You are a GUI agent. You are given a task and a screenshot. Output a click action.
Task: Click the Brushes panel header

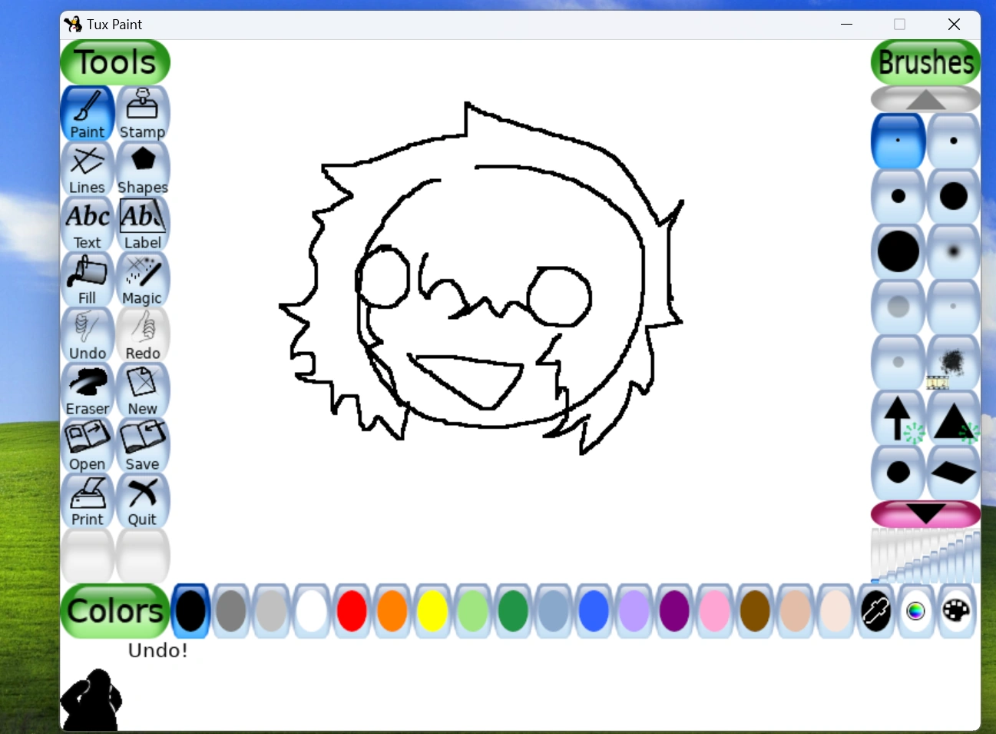coord(925,62)
